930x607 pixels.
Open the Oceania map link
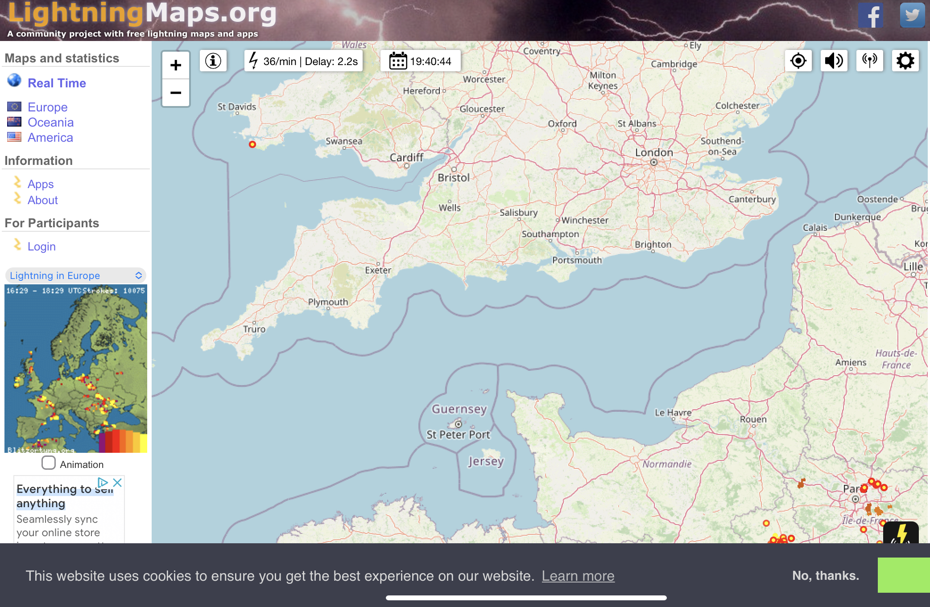coord(51,122)
